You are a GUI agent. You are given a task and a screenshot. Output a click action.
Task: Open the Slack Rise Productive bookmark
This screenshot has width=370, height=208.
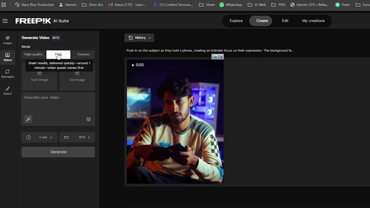[x=34, y=5]
